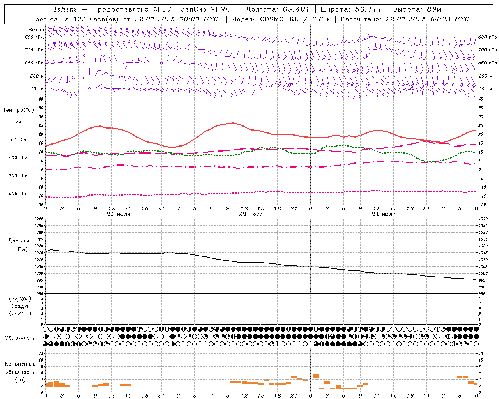Click the "500 м" label left of the wind barbs
499x399 pixels.
point(37,76)
